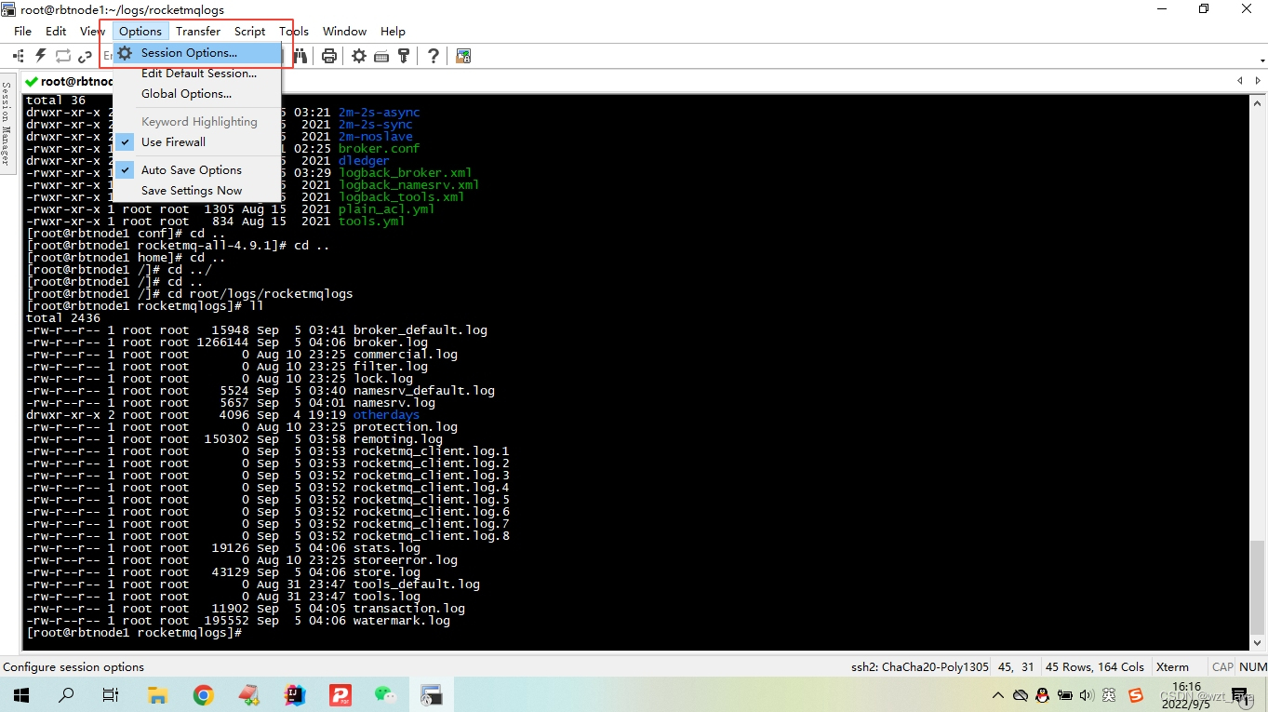
Task: Open Find using the binoculars toolbar icon
Action: tap(301, 56)
